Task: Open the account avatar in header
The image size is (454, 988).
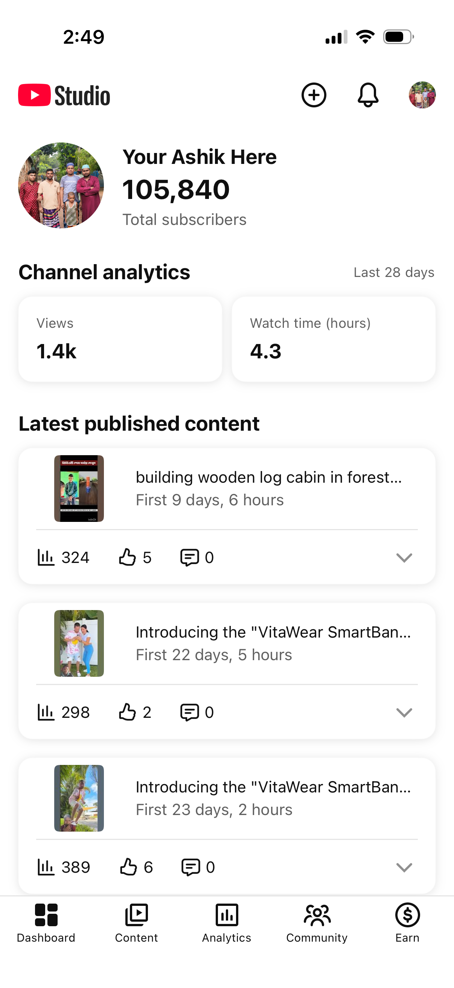Action: pos(422,95)
